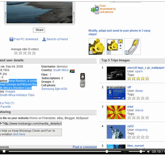Seek using the video progress handle
The width and height of the screenshot is (165, 156).
pyautogui.click(x=107, y=151)
